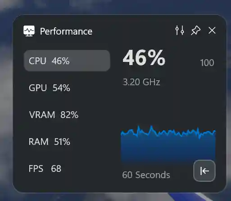231x201 pixels.
Task: Click the 3.20 GHz clock speed label
Action: 141,82
